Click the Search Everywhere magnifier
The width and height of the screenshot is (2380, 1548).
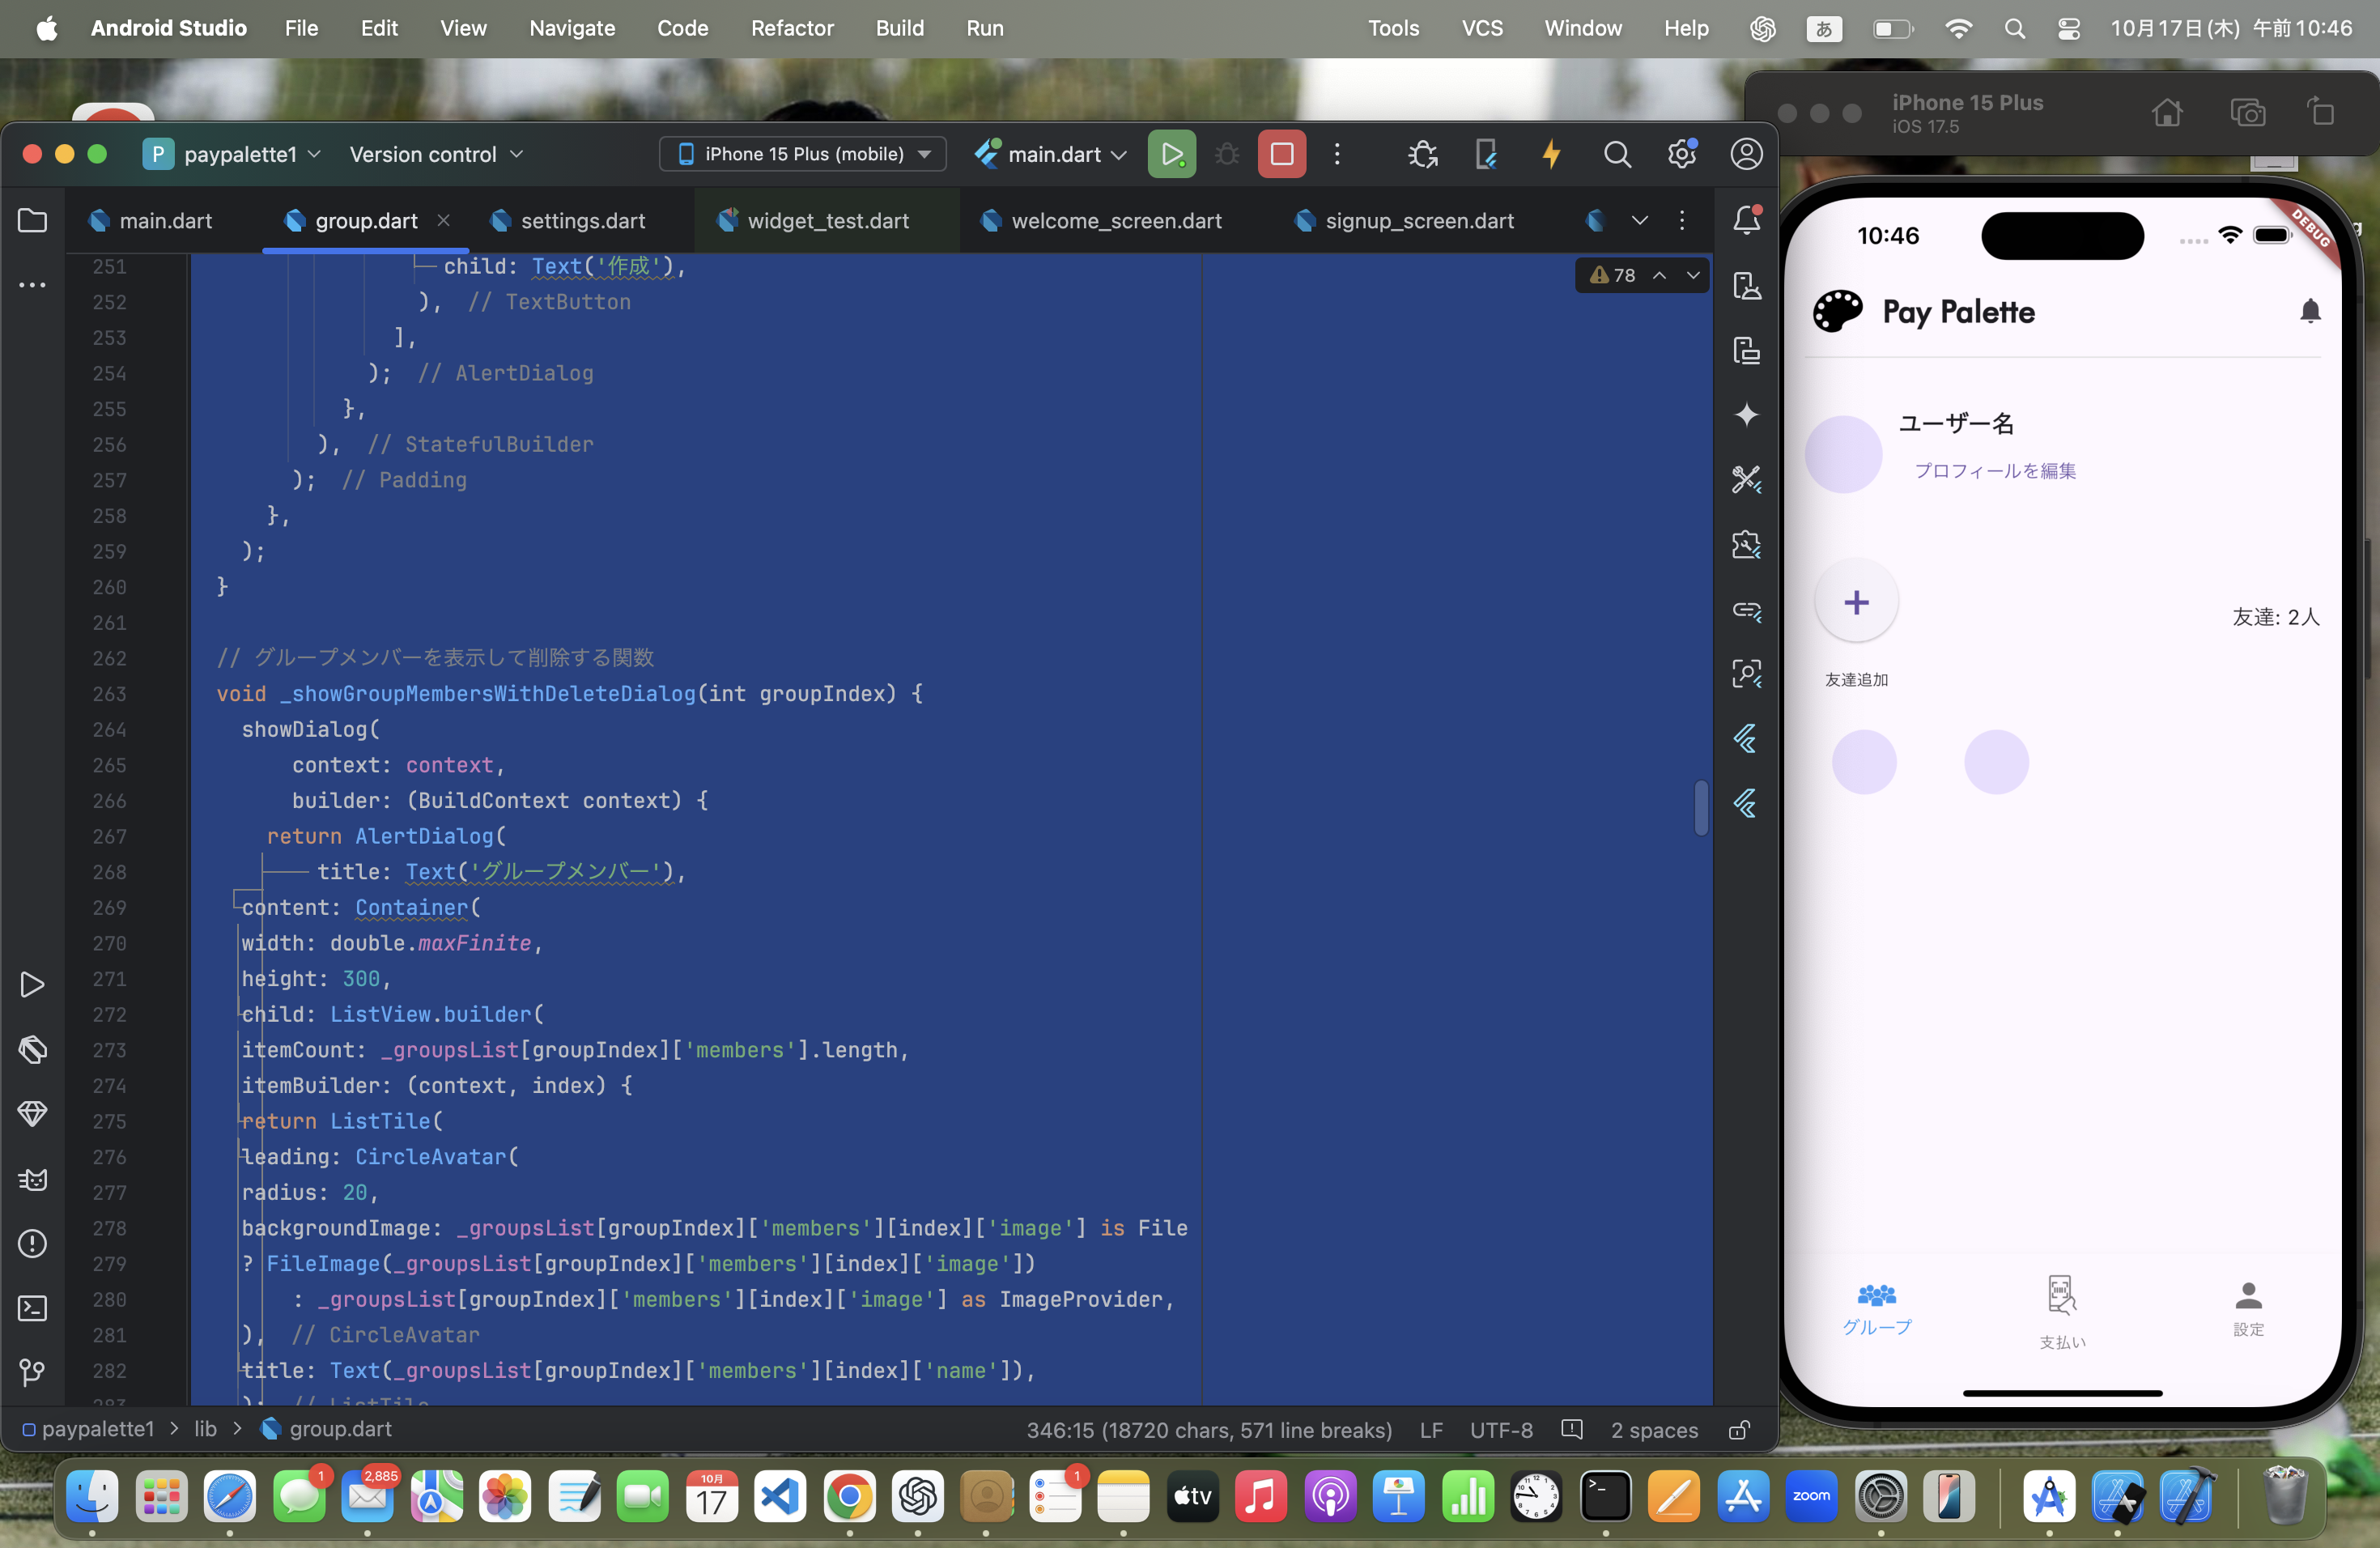[x=1617, y=154]
